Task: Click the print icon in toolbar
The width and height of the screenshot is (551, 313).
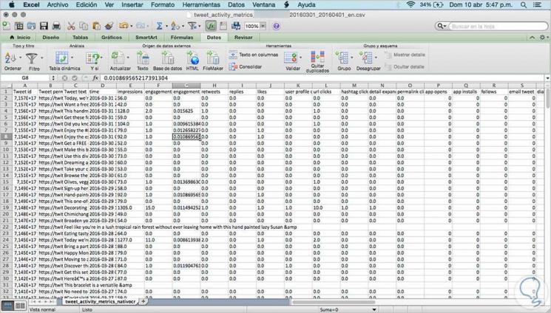Action: pos(56,26)
